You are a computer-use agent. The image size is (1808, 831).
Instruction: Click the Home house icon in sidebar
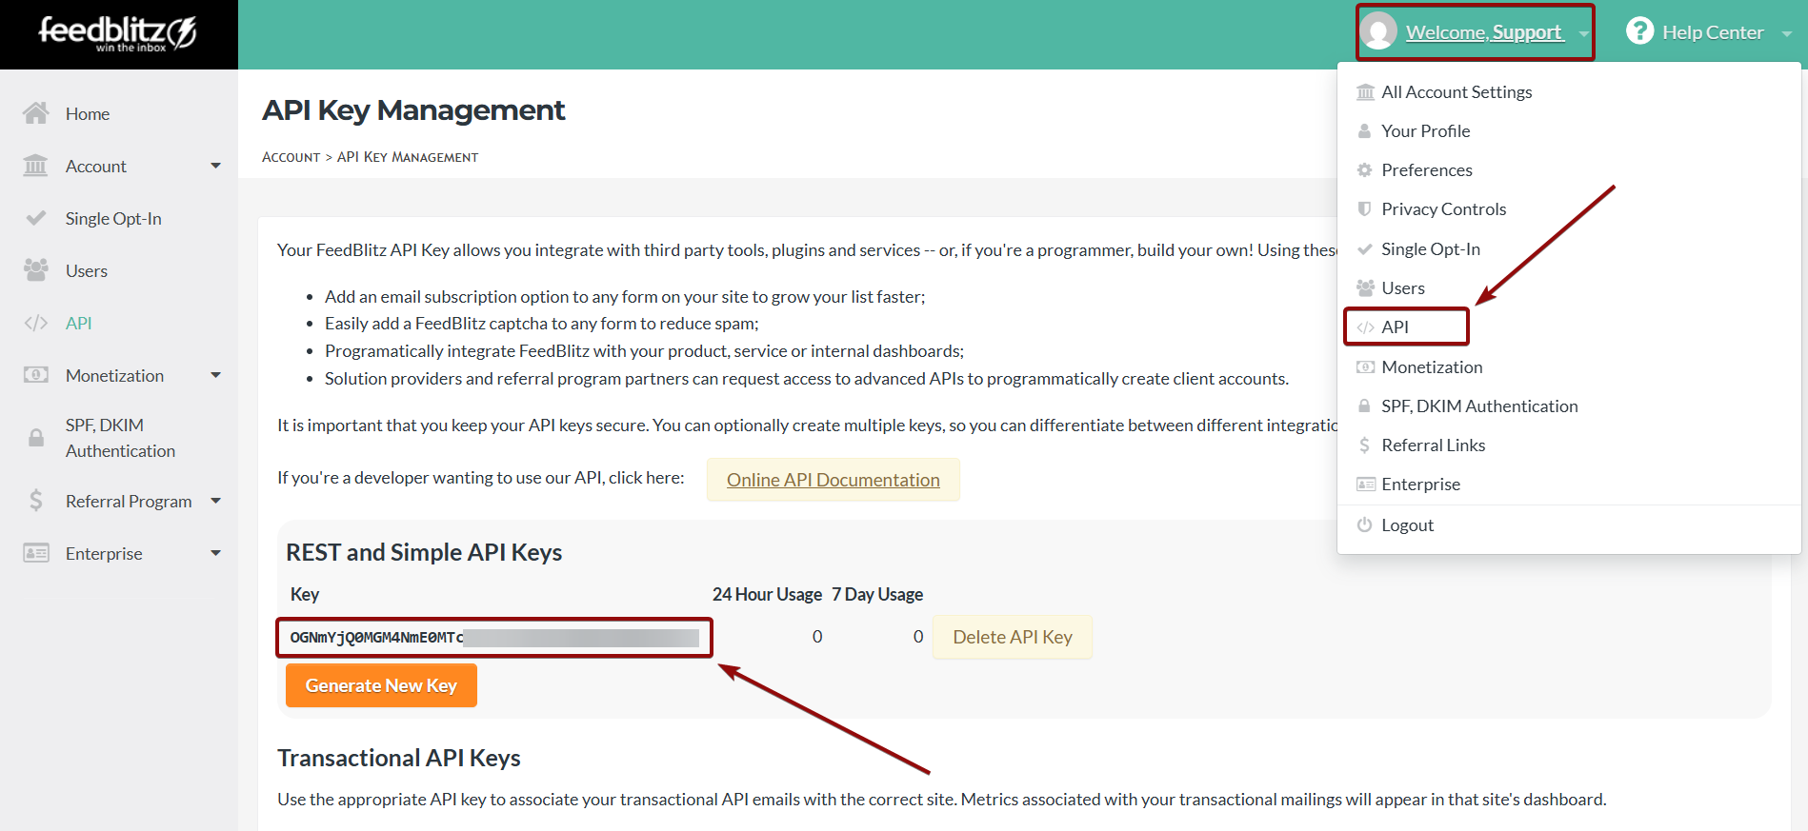point(36,113)
